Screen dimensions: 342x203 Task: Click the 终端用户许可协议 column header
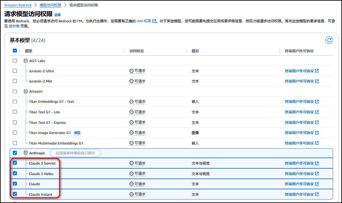pyautogui.click(x=299, y=51)
